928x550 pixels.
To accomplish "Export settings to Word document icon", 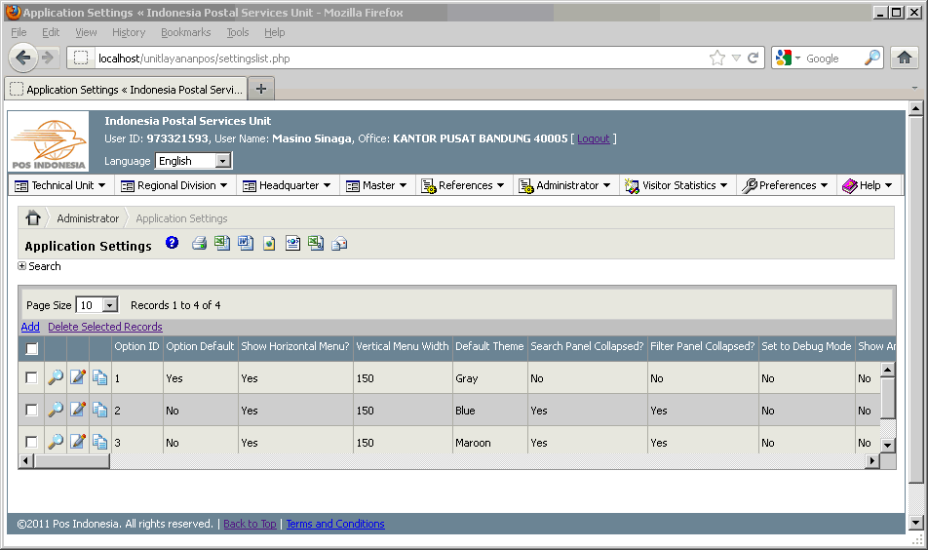I will (246, 244).
